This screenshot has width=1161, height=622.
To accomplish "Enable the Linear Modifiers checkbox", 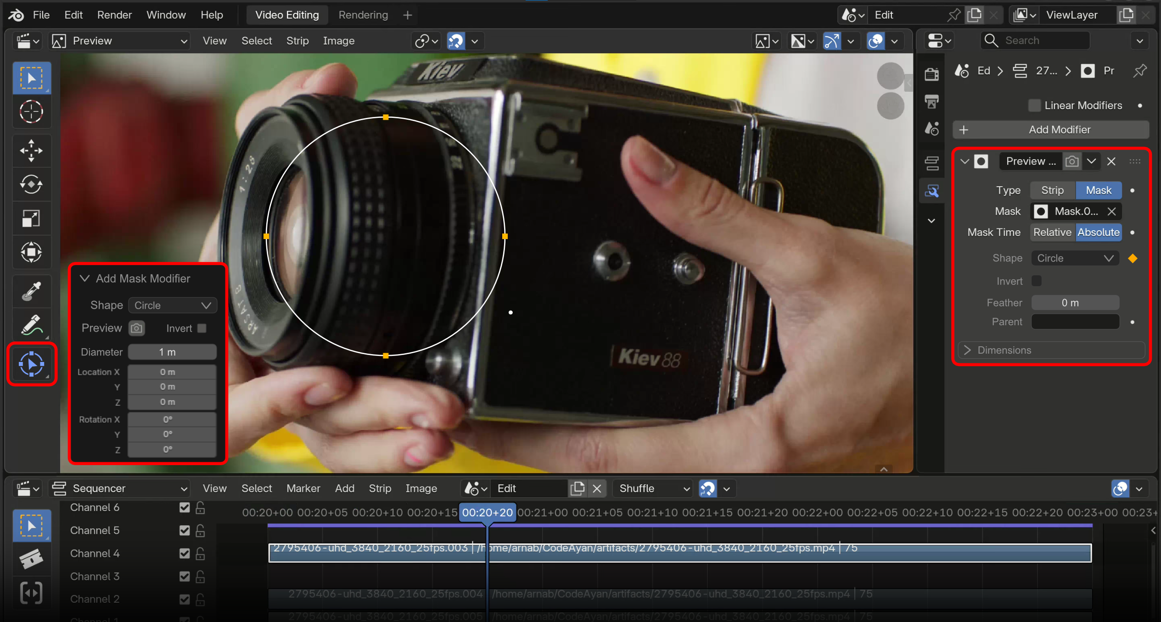I will point(1034,105).
